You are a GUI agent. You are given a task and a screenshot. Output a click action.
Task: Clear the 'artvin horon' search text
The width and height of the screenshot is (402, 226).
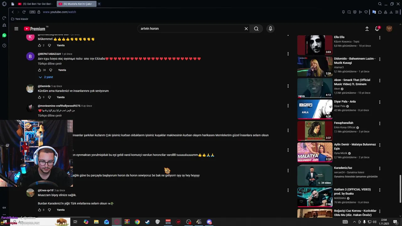click(246, 29)
